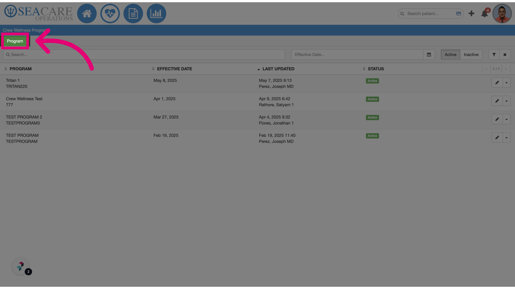Screen dimensions: 515x289
Task: Select the Tritan 1 program name
Action: (13, 81)
